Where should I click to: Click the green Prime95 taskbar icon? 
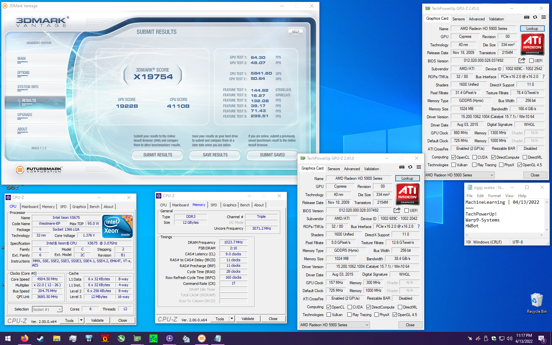tap(153, 338)
